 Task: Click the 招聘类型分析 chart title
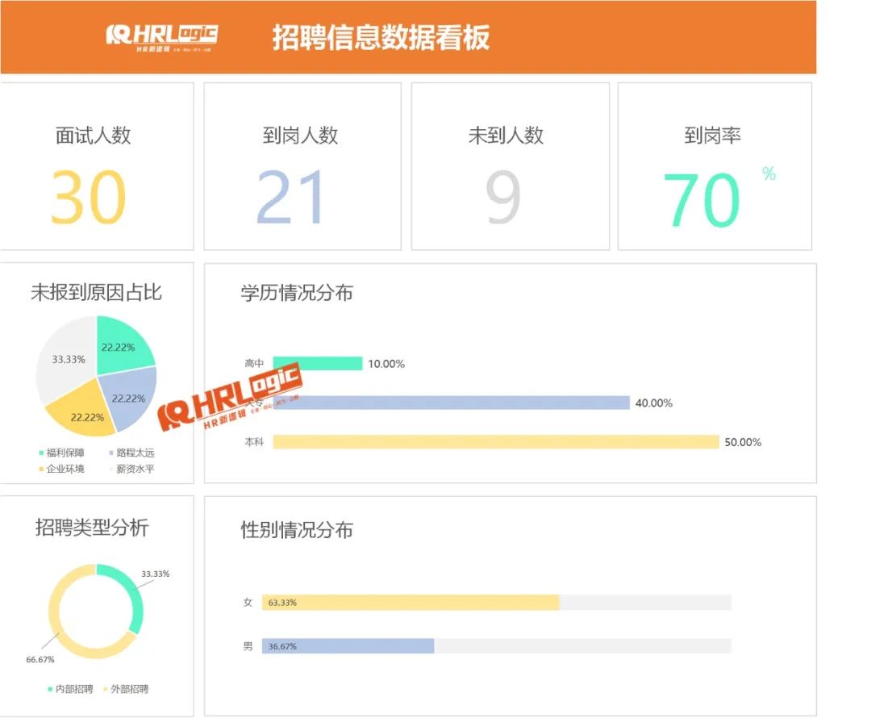[x=92, y=528]
